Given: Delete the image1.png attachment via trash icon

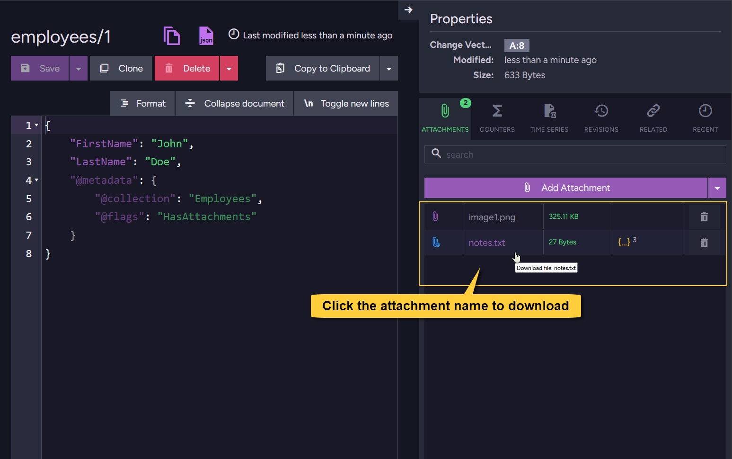Looking at the screenshot, I should click(704, 217).
